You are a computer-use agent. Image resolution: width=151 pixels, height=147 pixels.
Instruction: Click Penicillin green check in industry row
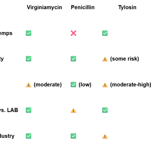[x=73, y=136]
